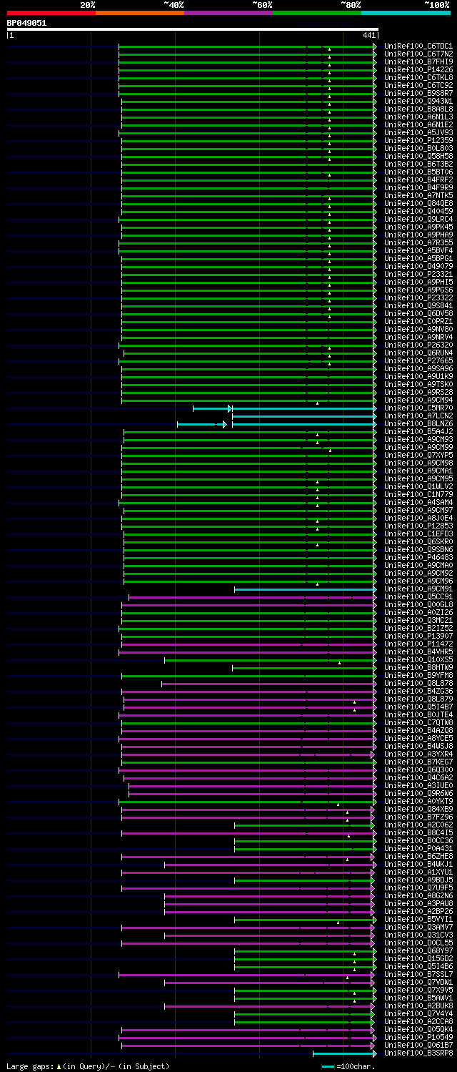Select the label UniRef100_O49079
The width and height of the screenshot is (457, 1072).
click(x=418, y=267)
